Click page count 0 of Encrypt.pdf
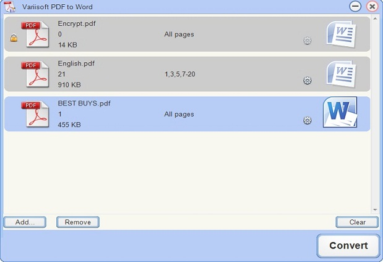The image size is (383, 262). 60,35
